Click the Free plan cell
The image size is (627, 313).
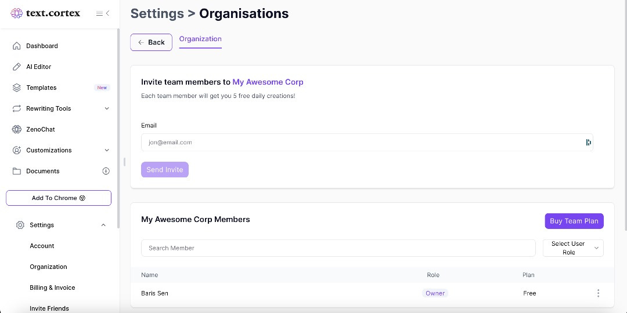coord(529,293)
